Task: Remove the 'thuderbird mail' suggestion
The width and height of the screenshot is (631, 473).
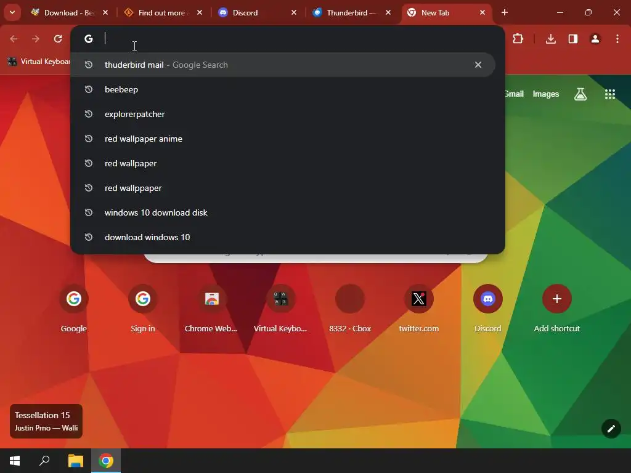Action: tap(478, 65)
